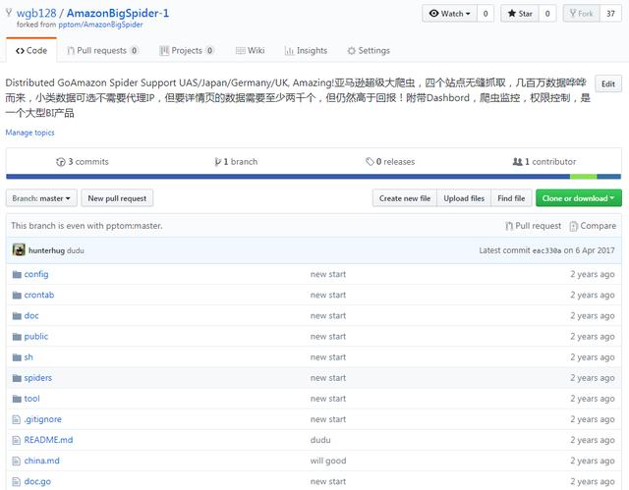Click the watchers count 0

[486, 14]
